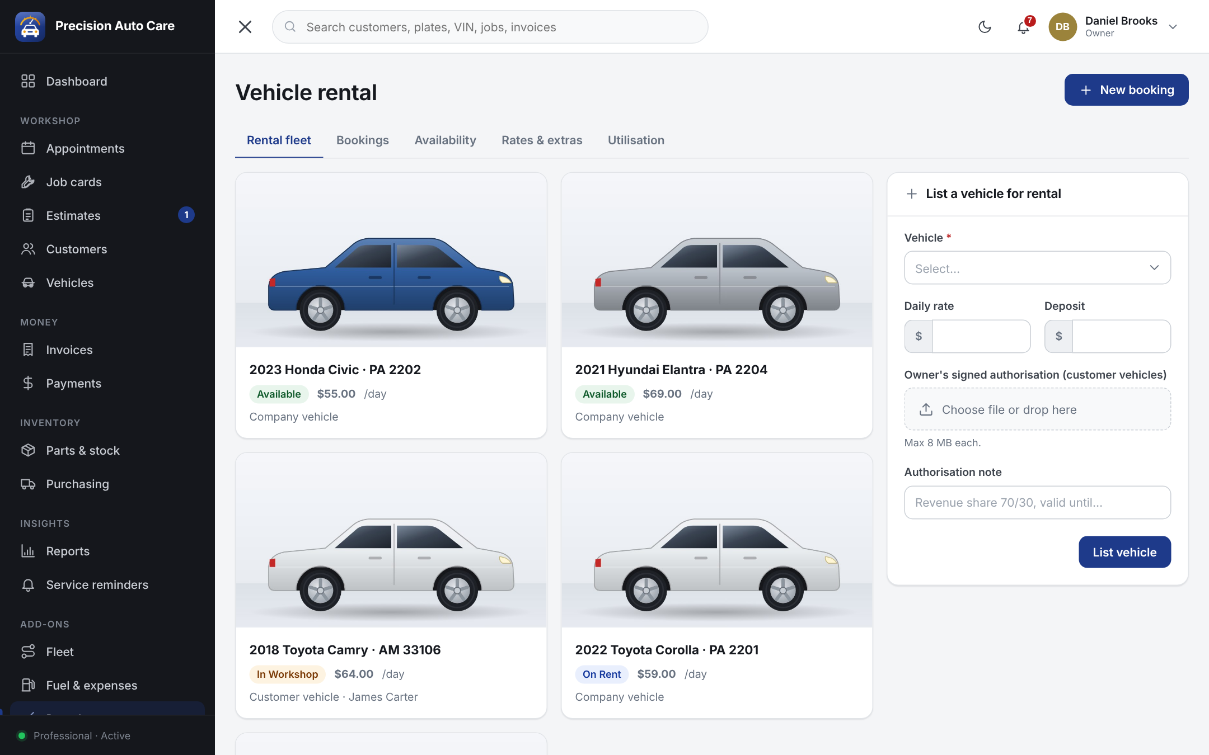Click the Fleet route icon

[28, 652]
